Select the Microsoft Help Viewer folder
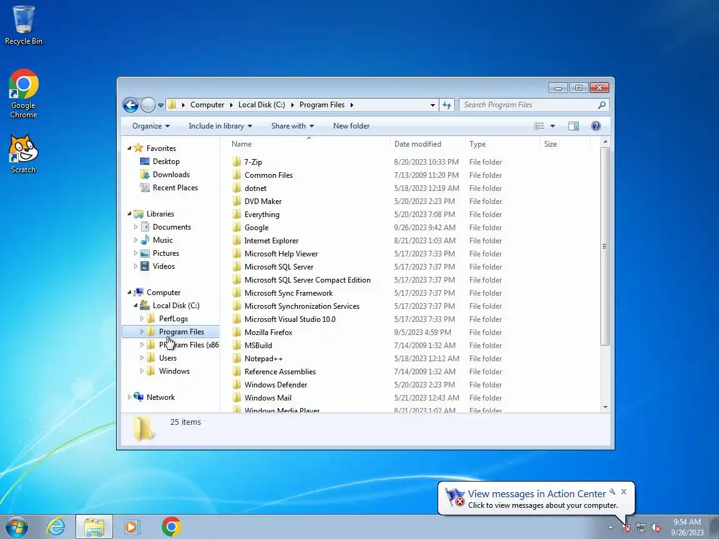This screenshot has width=719, height=539. tap(281, 253)
